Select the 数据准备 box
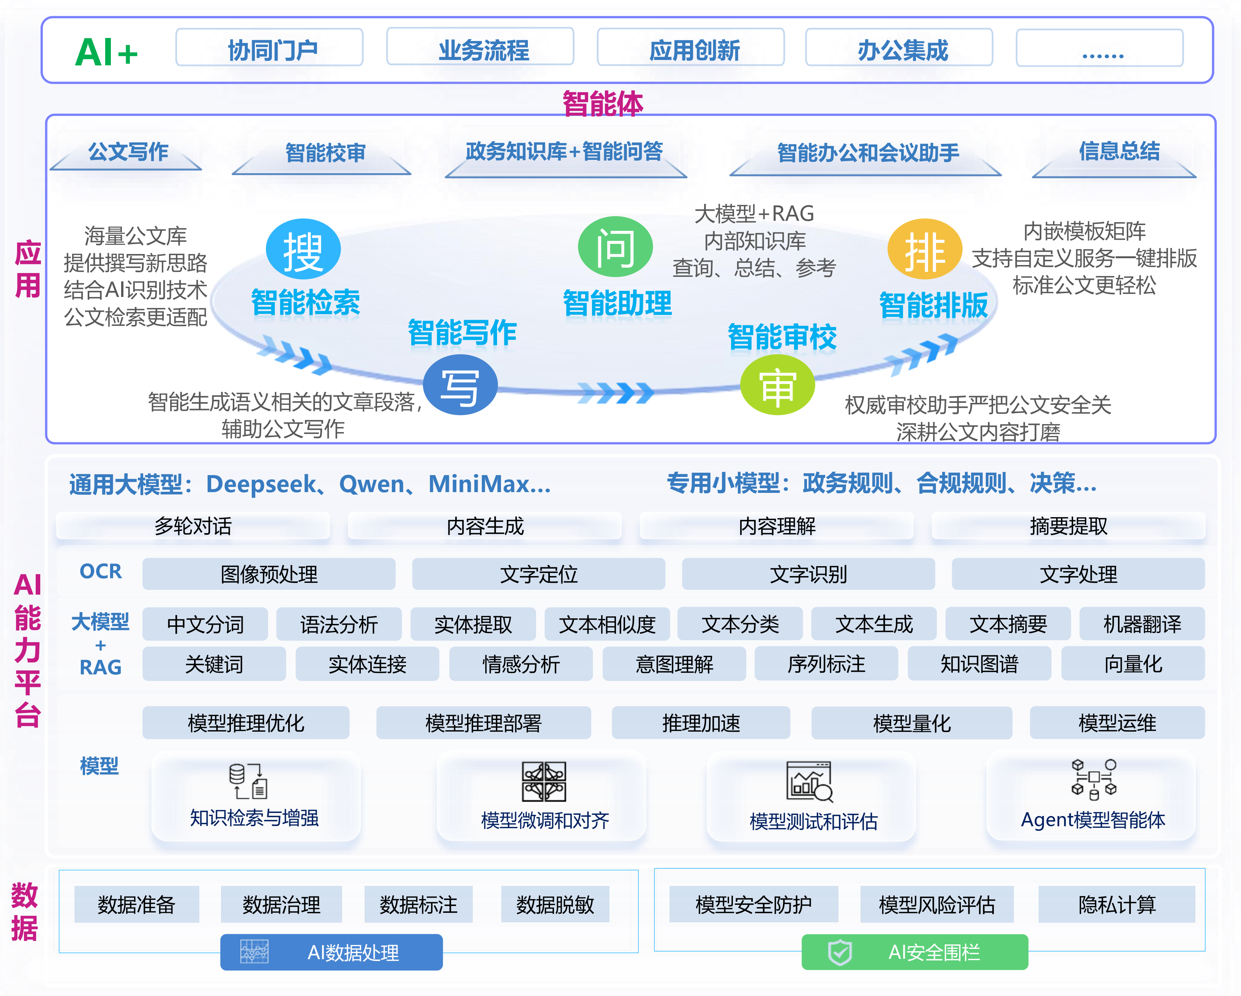Viewport: 1241px width, 996px height. tap(136, 904)
